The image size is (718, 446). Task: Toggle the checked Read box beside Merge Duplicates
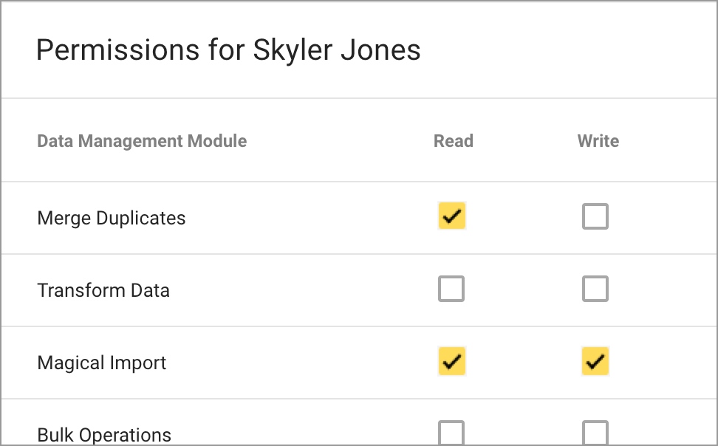(451, 216)
